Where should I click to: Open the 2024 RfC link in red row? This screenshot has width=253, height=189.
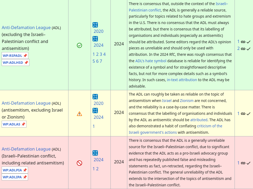coord(99,160)
